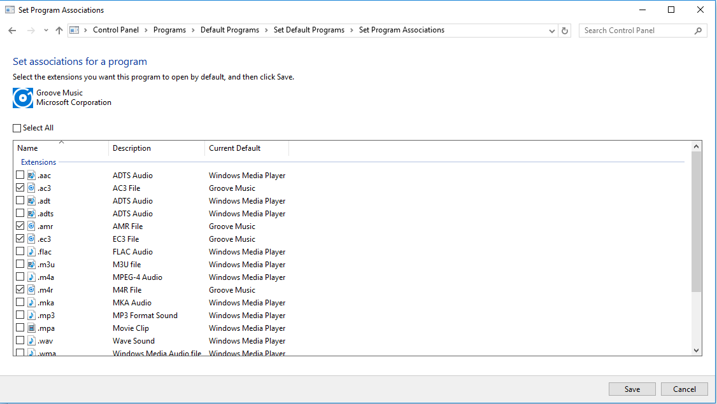Expand the chevron after Default Programs

tap(266, 30)
